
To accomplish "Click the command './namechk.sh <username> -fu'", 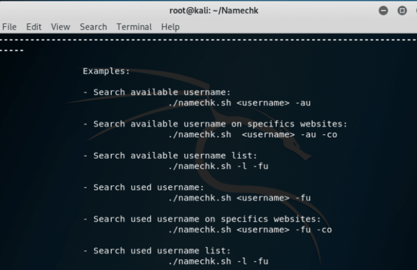I will coord(239,198).
